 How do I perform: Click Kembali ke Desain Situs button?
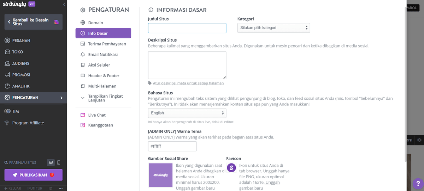(x=33, y=22)
